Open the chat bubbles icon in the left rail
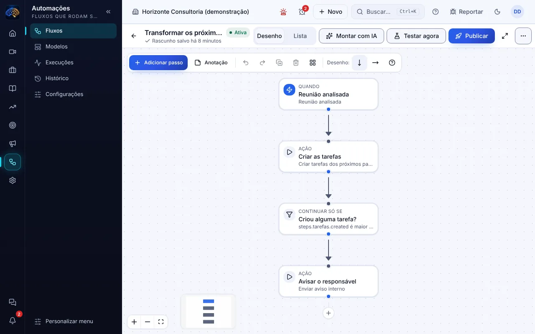Screen dimensions: 535x334 [x=13, y=302]
